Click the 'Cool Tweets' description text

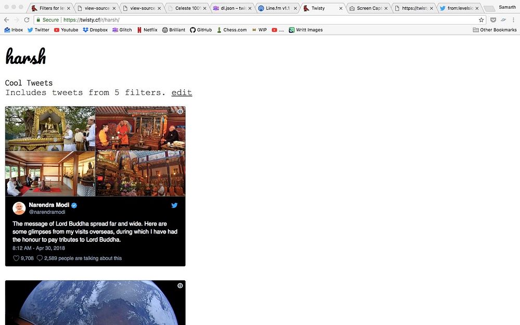point(29,83)
